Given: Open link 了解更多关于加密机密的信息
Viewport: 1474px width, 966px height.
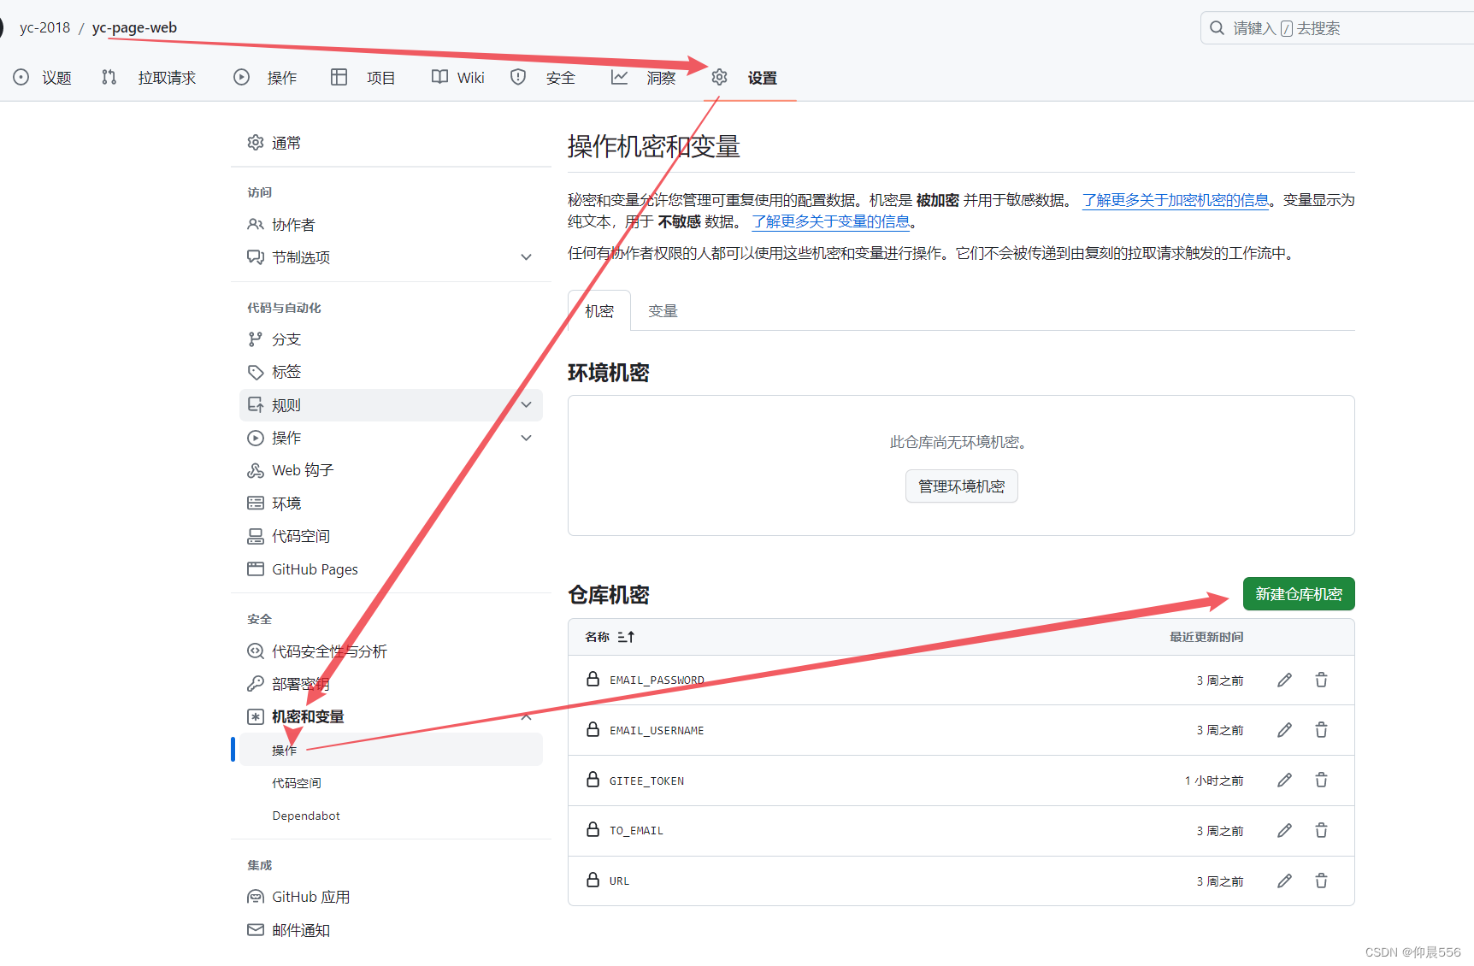Looking at the screenshot, I should (1176, 200).
